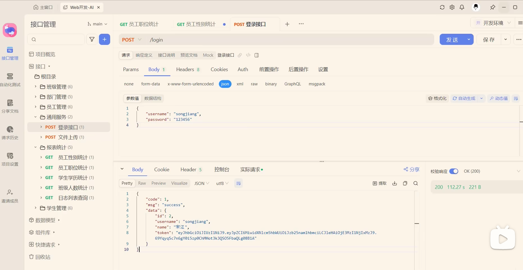Click the hamburger menu icon next to 开发环境
This screenshot has width=523, height=270.
pyautogui.click(x=520, y=23)
